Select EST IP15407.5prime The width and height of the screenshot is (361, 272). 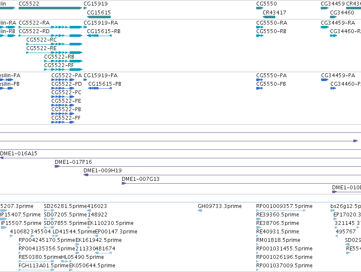pos(3,219)
